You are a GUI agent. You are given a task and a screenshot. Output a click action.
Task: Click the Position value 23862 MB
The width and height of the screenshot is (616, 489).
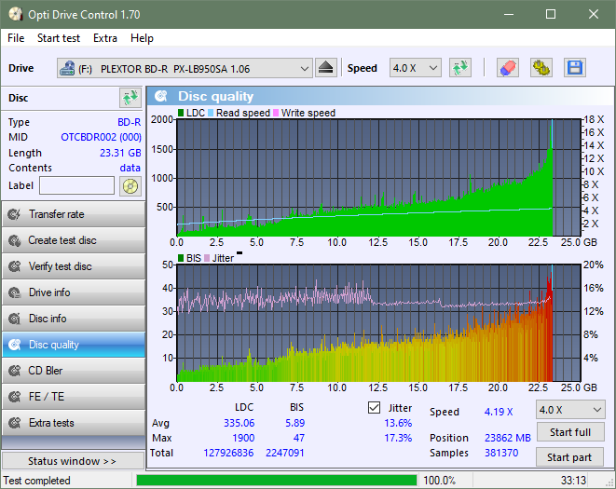[508, 438]
